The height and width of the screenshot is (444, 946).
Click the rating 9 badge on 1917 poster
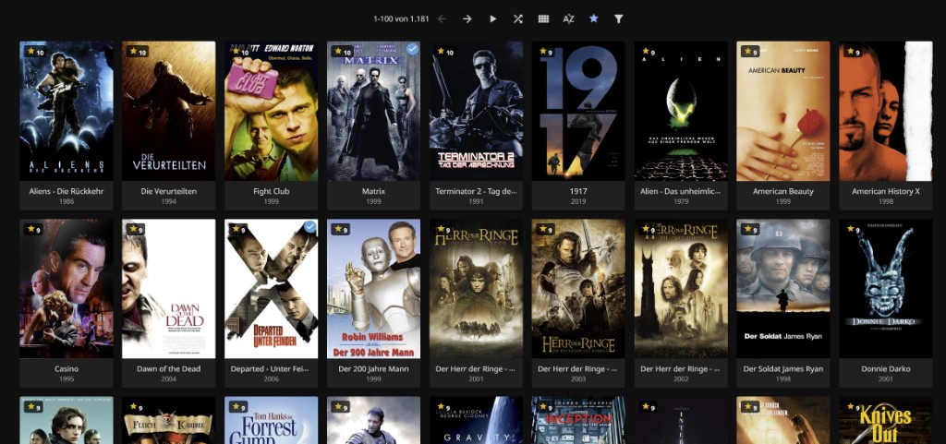(x=546, y=52)
